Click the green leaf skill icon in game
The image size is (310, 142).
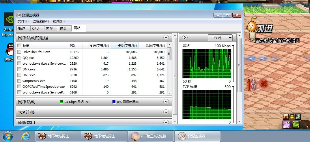(x=296, y=125)
